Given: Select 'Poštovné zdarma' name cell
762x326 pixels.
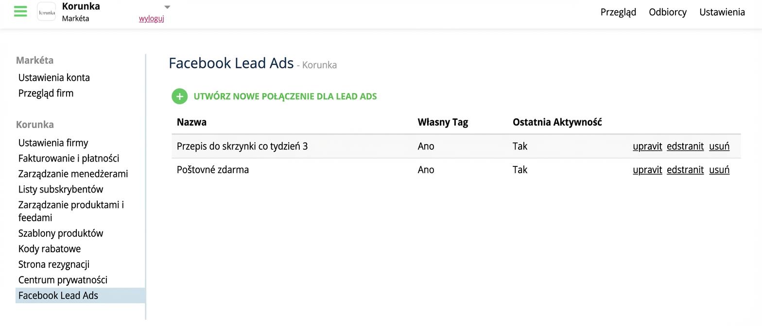Looking at the screenshot, I should pyautogui.click(x=212, y=170).
